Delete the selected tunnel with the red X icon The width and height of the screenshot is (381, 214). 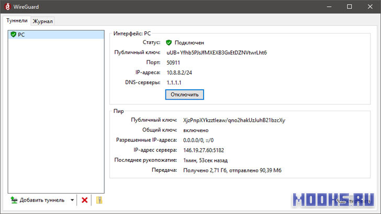[85, 200]
